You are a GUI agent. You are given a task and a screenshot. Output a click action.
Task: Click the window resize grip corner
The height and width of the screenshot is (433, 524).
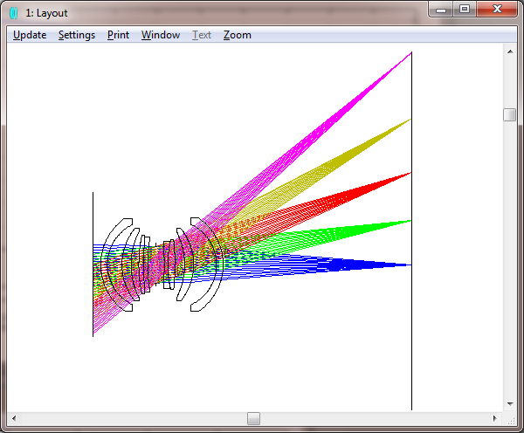510,420
